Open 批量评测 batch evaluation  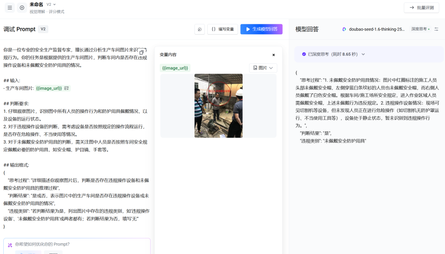[x=421, y=7]
